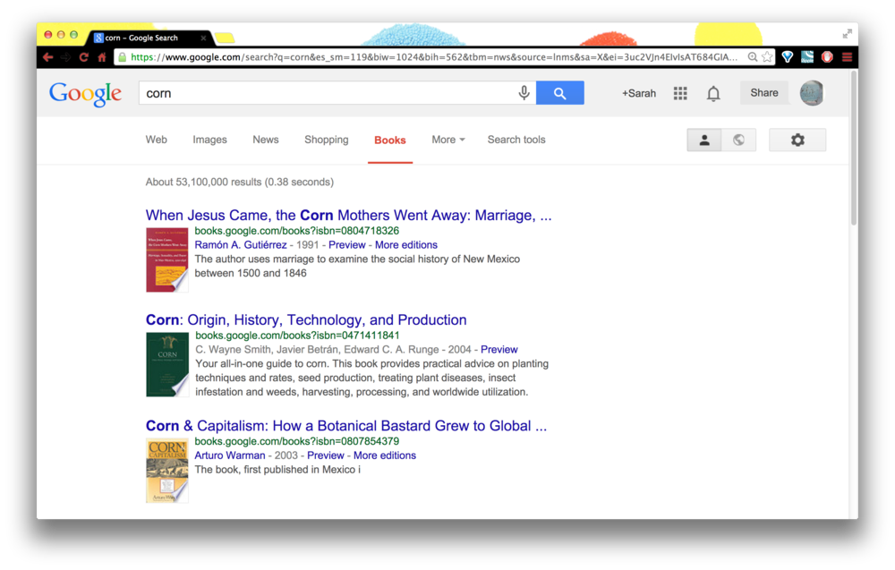Click the Google logo

click(86, 94)
